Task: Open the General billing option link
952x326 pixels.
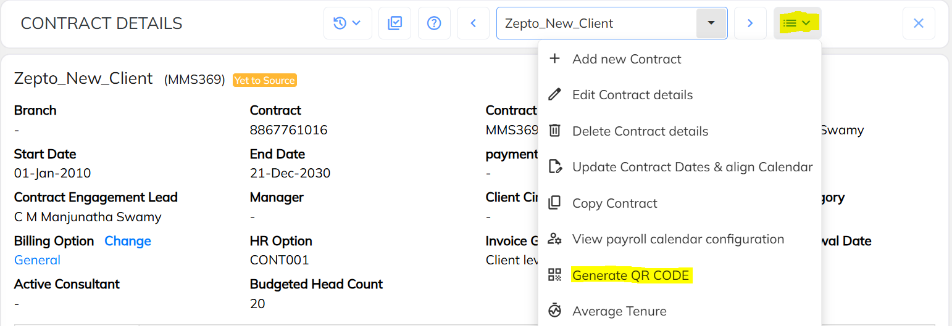Action: pyautogui.click(x=37, y=260)
